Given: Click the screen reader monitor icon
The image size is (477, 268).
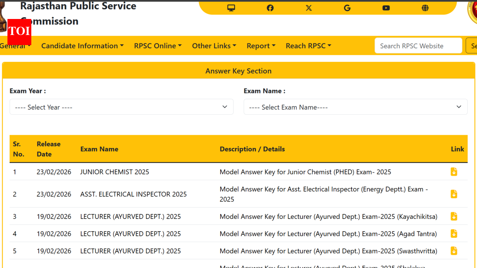Looking at the screenshot, I should (231, 7).
